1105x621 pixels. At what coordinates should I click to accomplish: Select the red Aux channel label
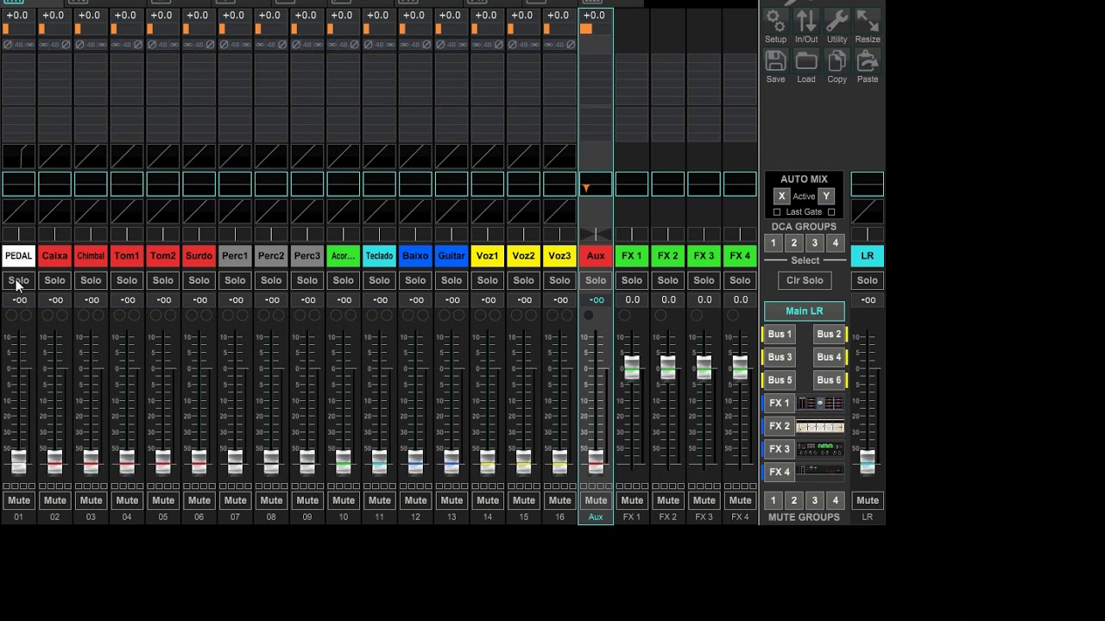596,256
